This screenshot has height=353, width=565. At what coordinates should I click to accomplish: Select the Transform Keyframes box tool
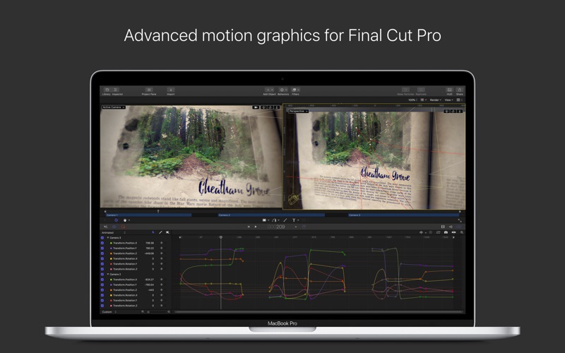point(167,233)
